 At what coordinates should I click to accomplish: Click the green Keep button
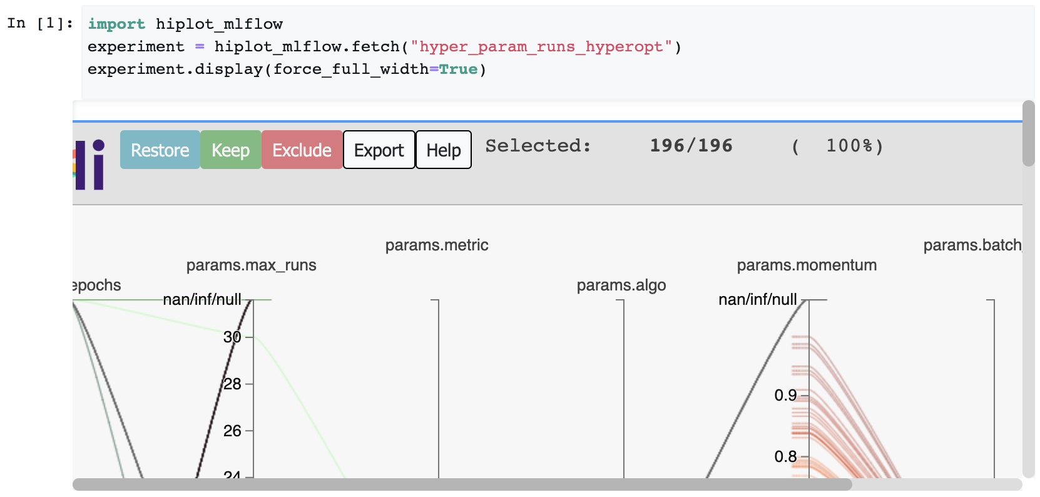pos(230,150)
